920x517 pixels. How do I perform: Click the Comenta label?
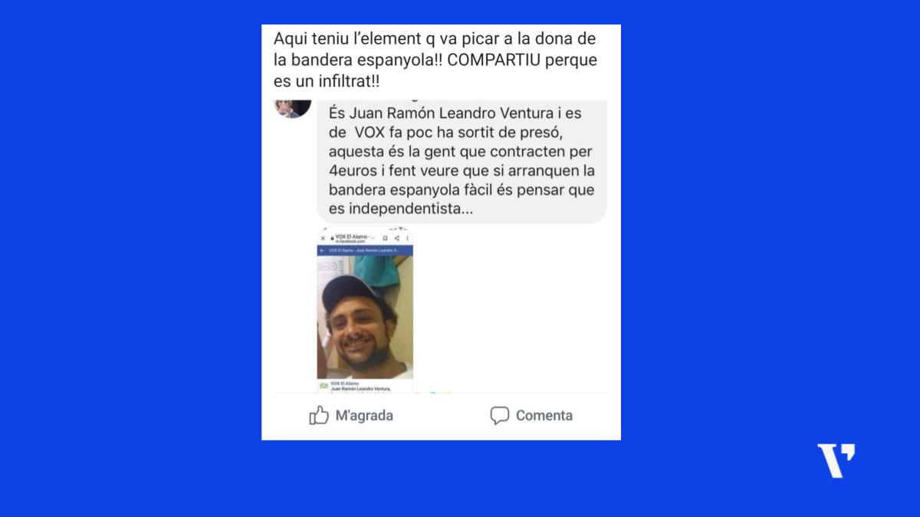(x=544, y=416)
